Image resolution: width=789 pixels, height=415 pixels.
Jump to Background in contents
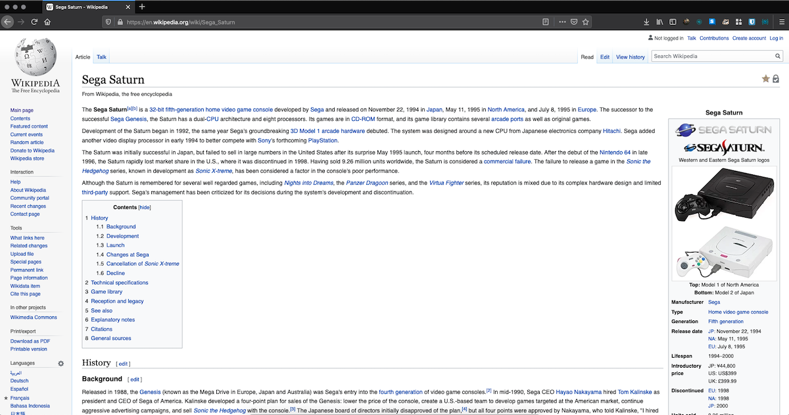click(121, 227)
